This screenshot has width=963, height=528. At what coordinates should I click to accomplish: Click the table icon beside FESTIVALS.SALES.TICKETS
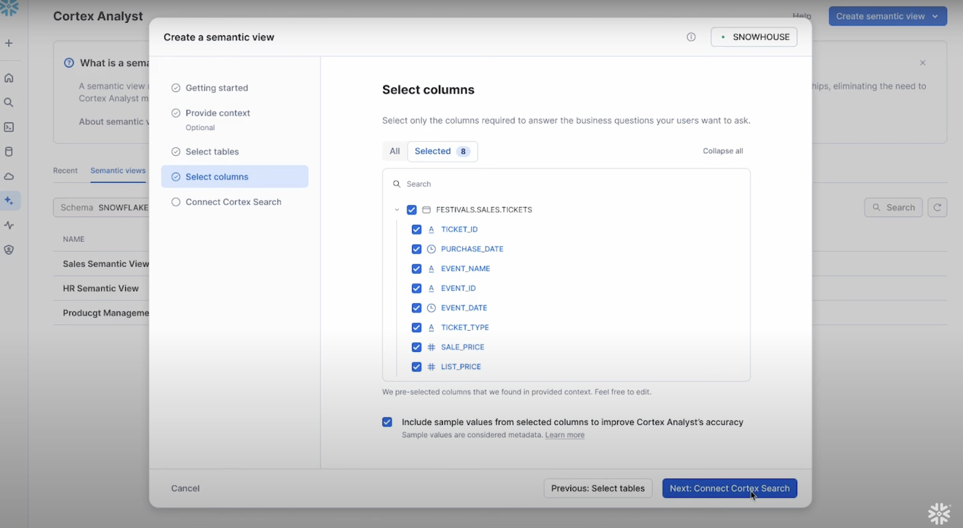(426, 210)
